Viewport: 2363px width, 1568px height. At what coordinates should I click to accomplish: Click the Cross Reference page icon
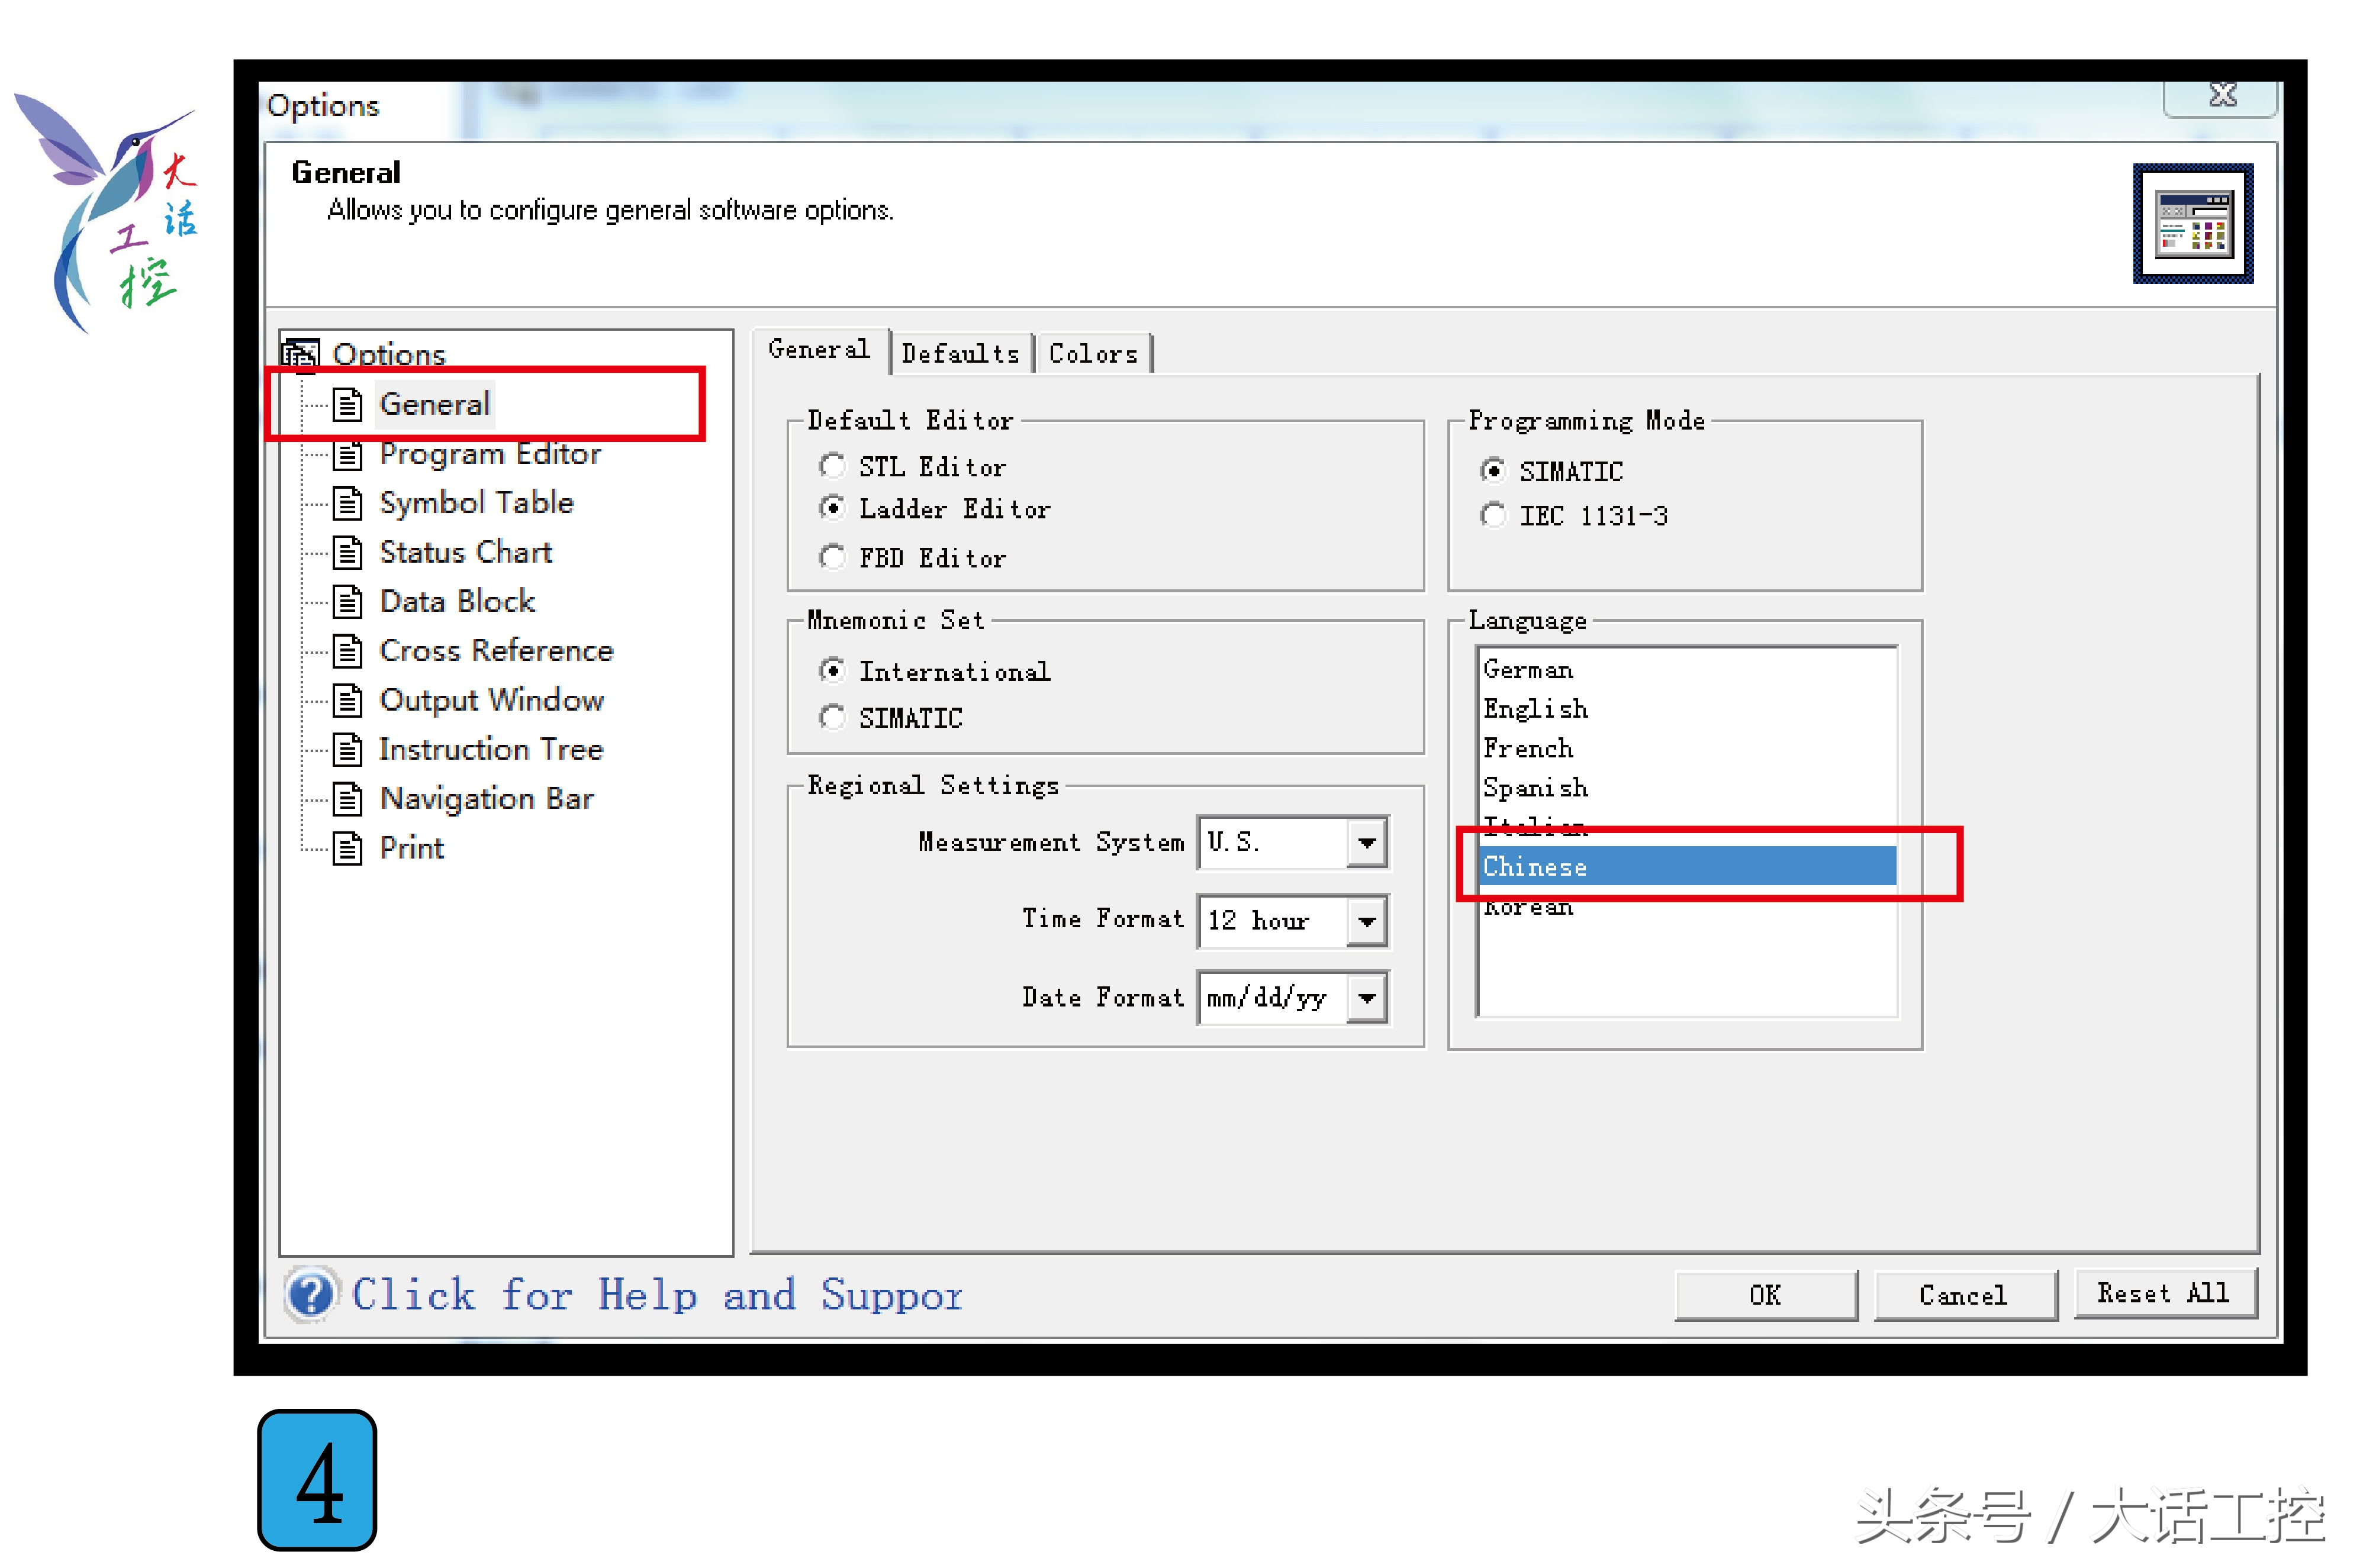point(347,652)
